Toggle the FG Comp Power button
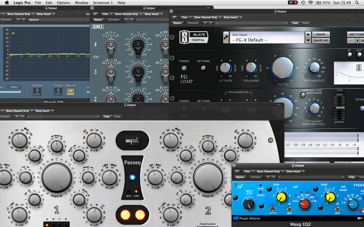Screen dimensions: 364x227 tap(184, 68)
